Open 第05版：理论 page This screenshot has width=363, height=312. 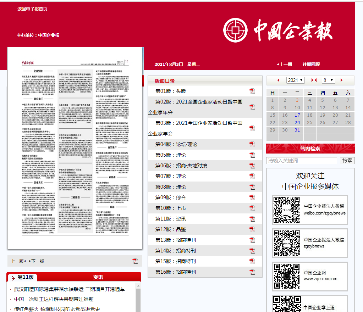(171, 155)
